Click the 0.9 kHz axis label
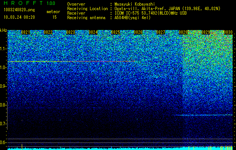The height and width of the screenshot is (150, 236). point(3,86)
